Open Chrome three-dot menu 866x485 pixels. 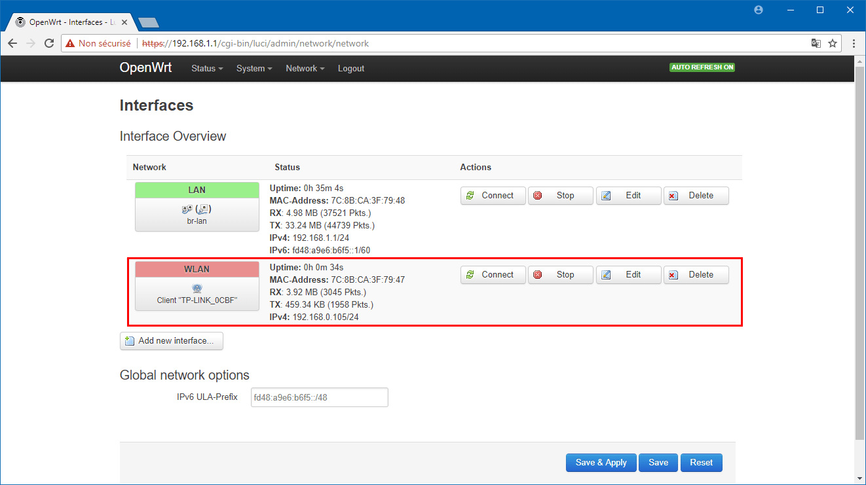(854, 43)
